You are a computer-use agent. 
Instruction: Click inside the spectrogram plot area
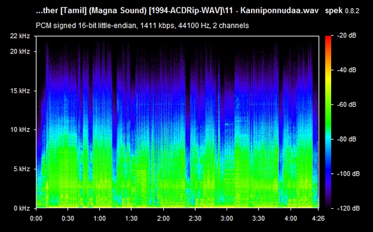[x=177, y=122]
